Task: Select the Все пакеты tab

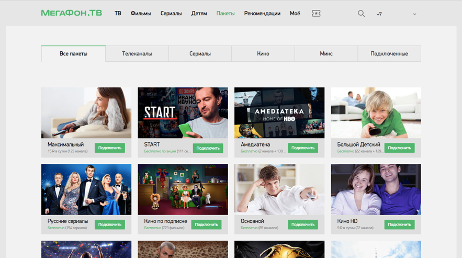Action: coord(73,54)
